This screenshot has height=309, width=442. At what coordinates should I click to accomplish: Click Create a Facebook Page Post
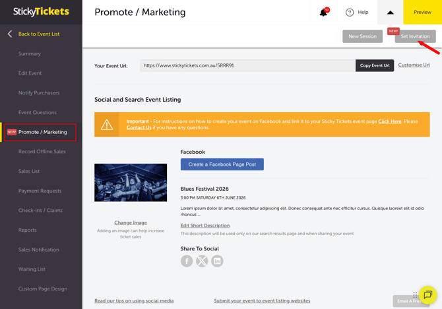[x=222, y=164]
